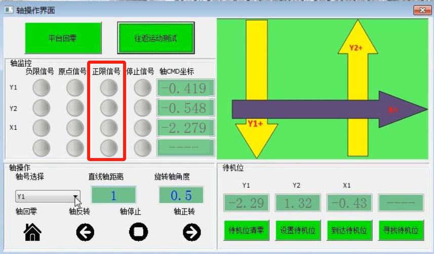434x254 pixels.
Task: Click X1 stop signal indicator
Action: pyautogui.click(x=142, y=127)
